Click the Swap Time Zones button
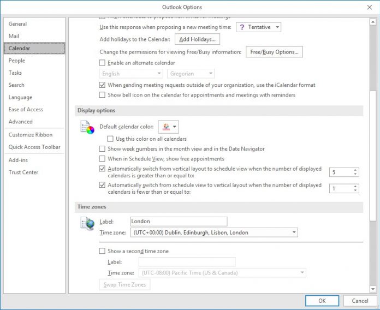The image size is (380, 310). click(x=125, y=284)
